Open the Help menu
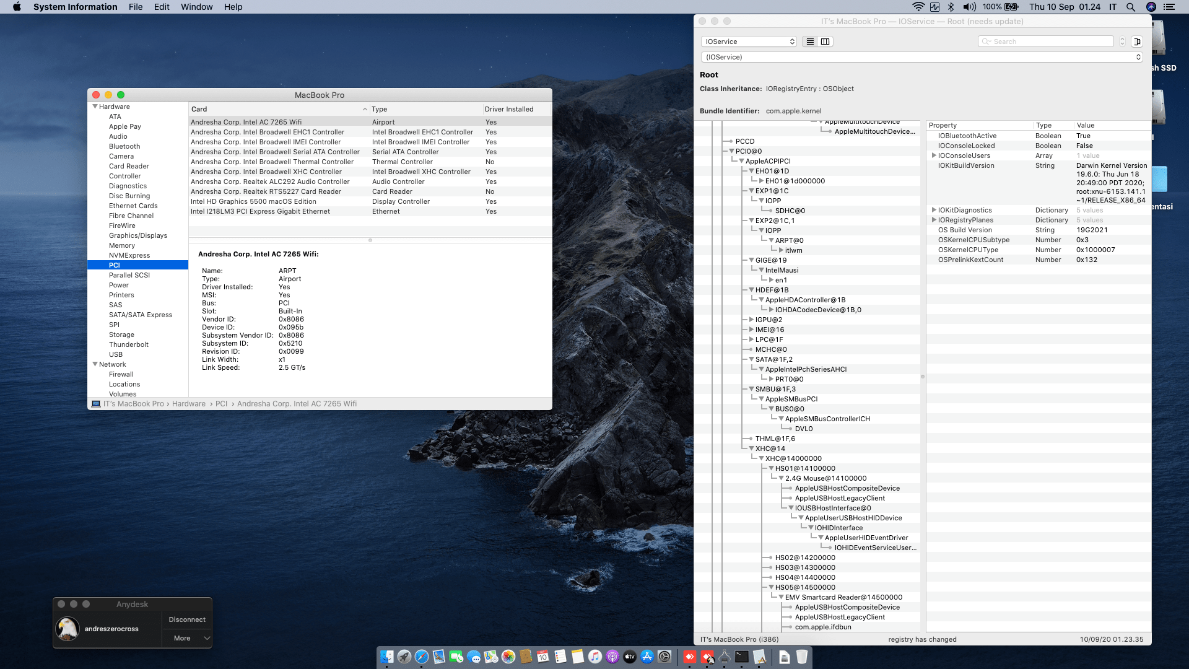 [x=233, y=7]
